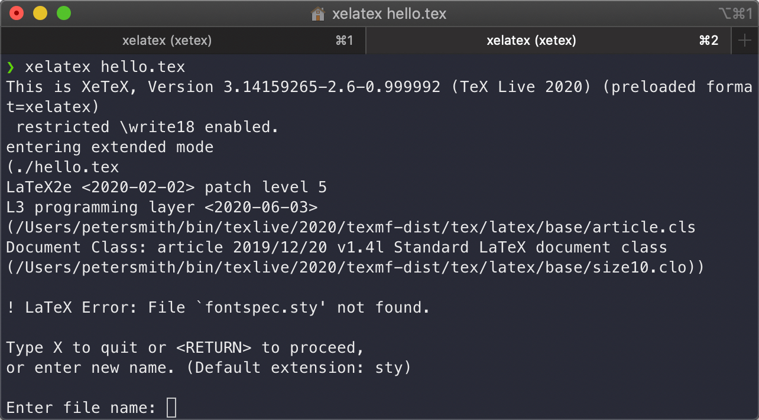Click the ⌘2 shortcut badge on the right tab
Viewport: 759px width, 420px height.
708,40
